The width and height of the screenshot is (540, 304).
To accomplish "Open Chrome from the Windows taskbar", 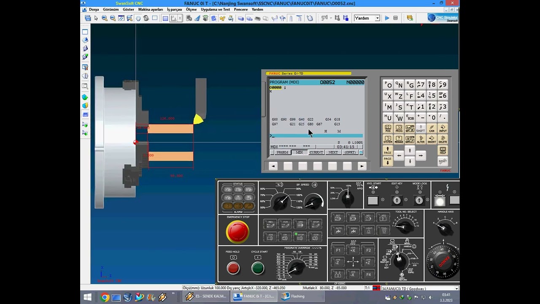I will pos(105,297).
